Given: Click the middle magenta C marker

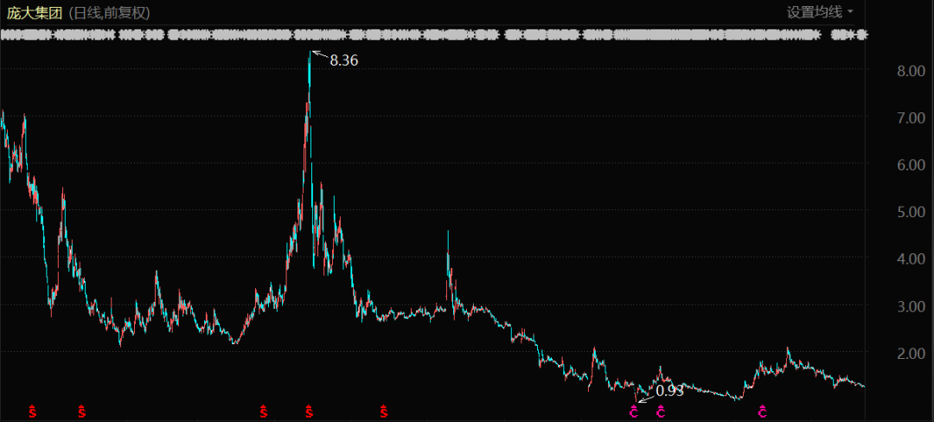Looking at the screenshot, I should 662,412.
